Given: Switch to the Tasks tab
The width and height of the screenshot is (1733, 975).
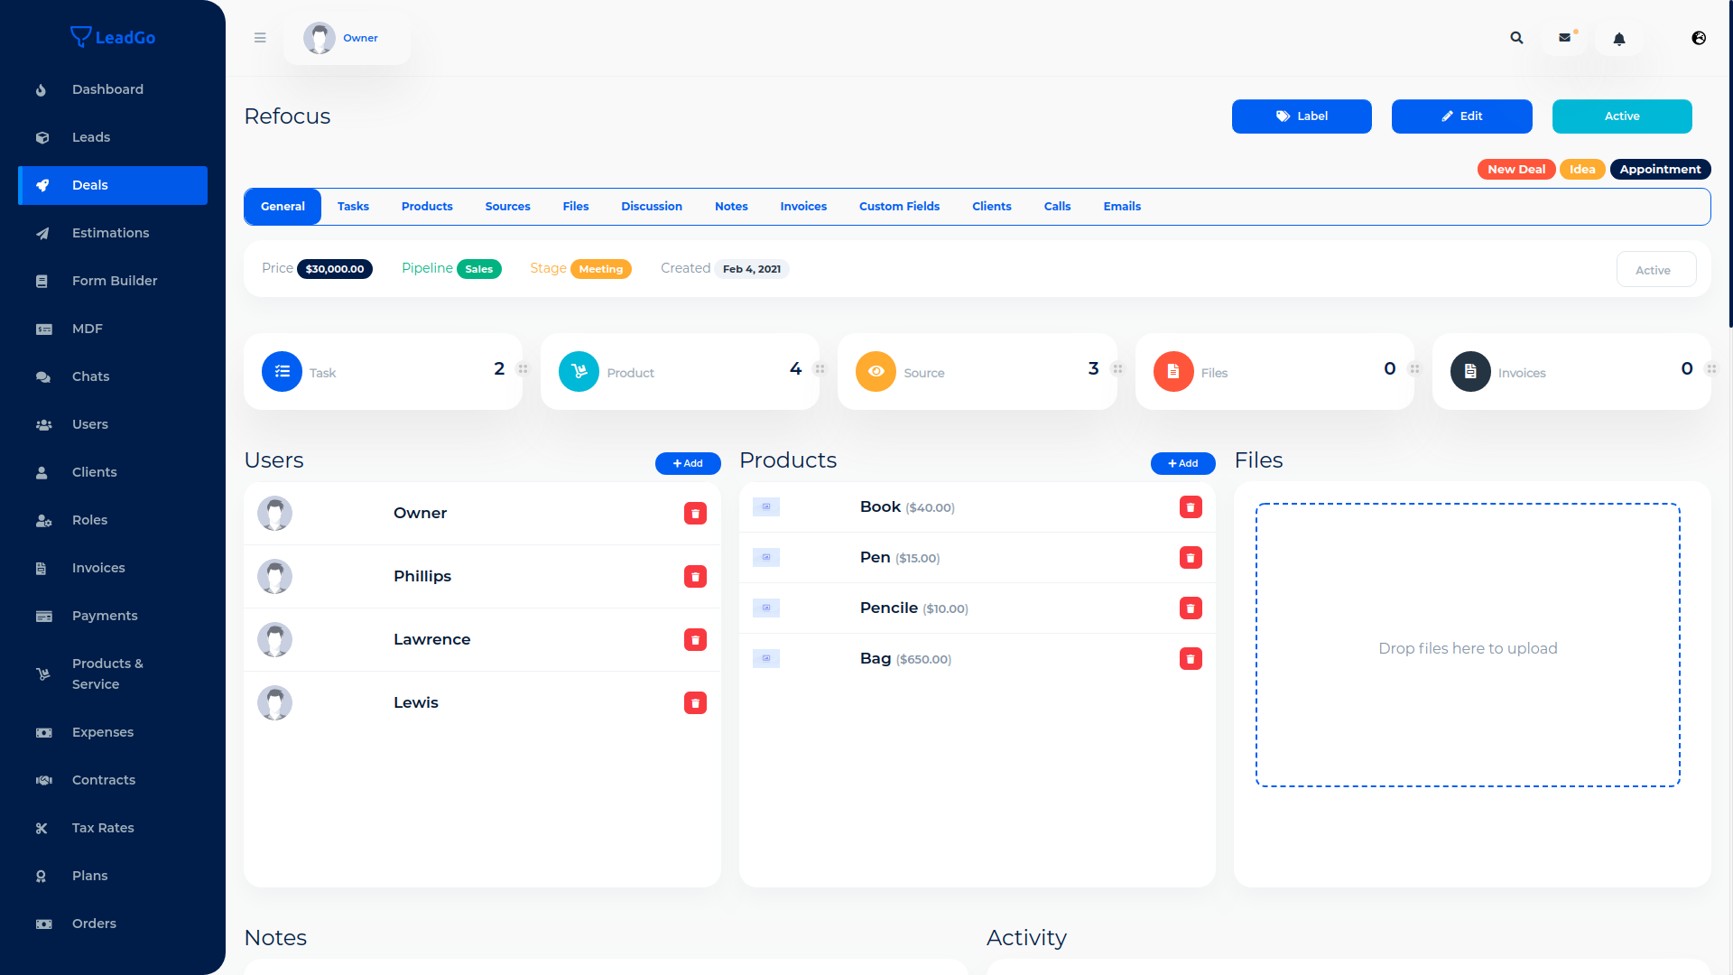Looking at the screenshot, I should coord(353,207).
